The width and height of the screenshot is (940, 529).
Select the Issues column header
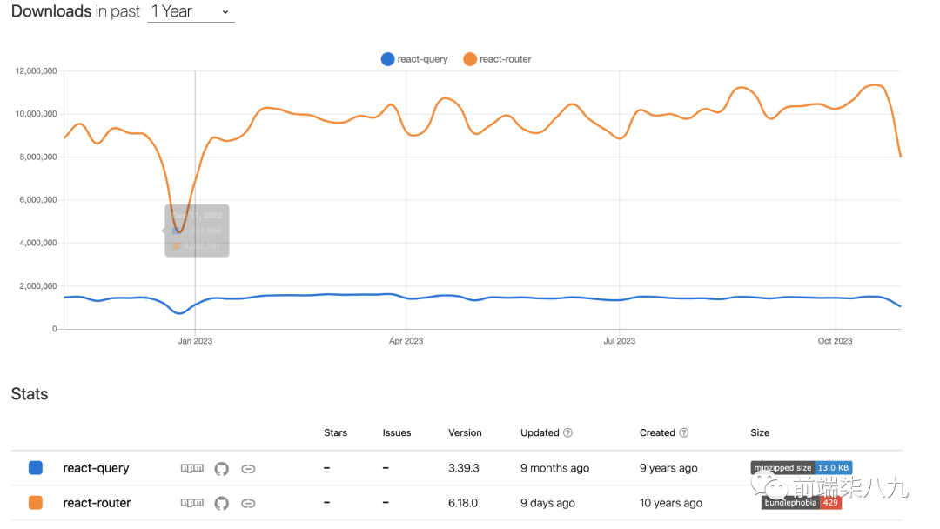[x=396, y=432]
